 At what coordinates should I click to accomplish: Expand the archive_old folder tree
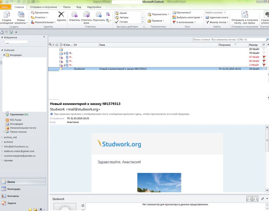click(x=2, y=137)
